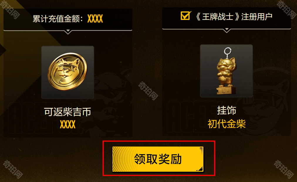Toggle the 王牌战士 registered user checkbox
The height and width of the screenshot is (182, 297).
[185, 16]
